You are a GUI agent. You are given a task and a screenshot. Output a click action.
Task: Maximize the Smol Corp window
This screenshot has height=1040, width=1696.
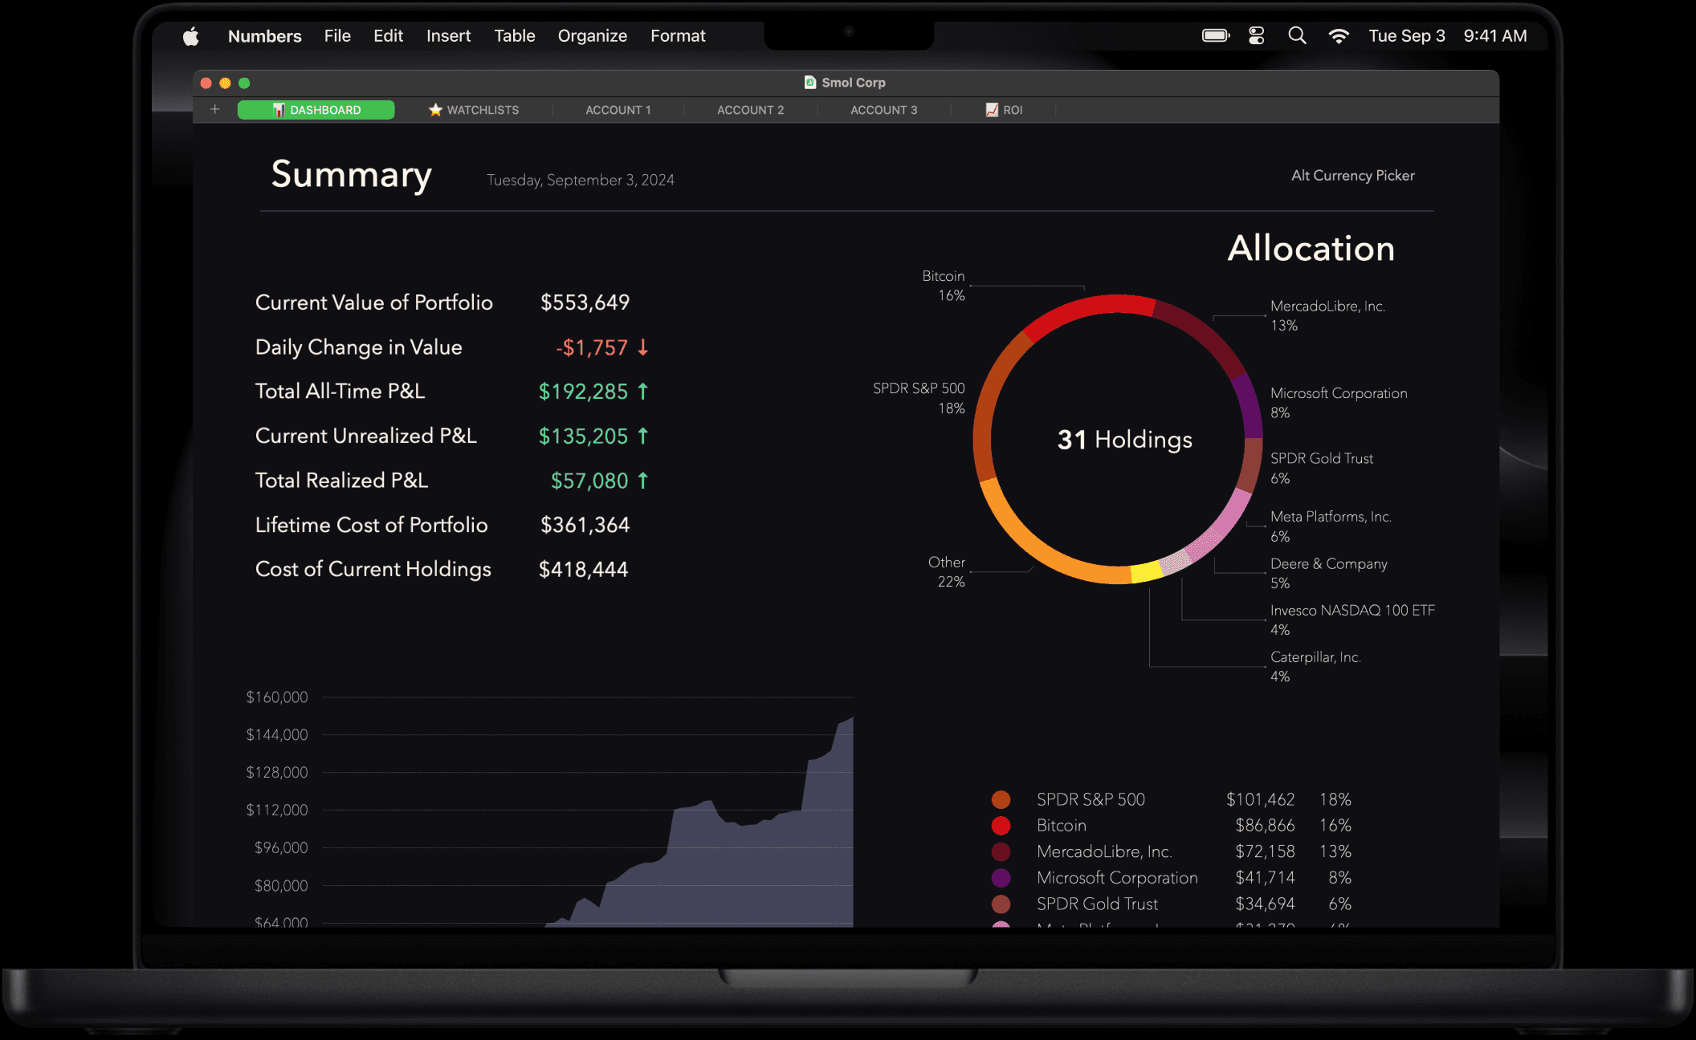coord(244,83)
